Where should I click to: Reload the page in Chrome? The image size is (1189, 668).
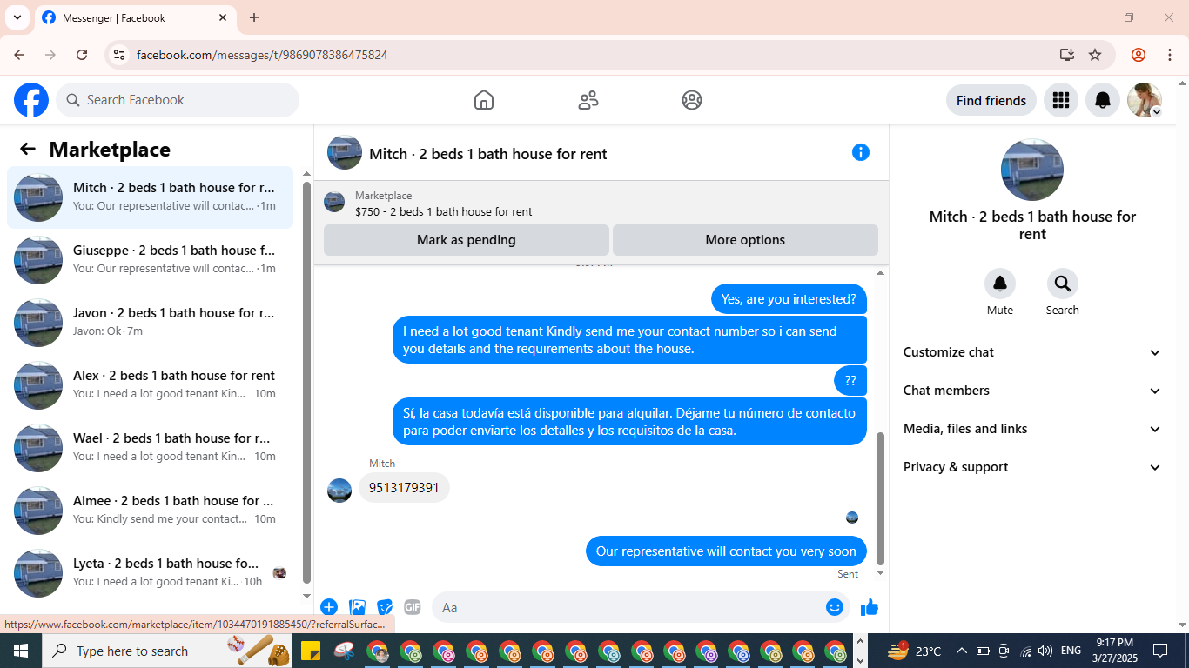tap(82, 55)
